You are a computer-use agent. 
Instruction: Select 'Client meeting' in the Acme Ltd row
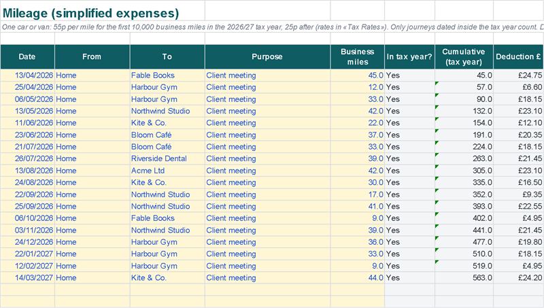267,171
